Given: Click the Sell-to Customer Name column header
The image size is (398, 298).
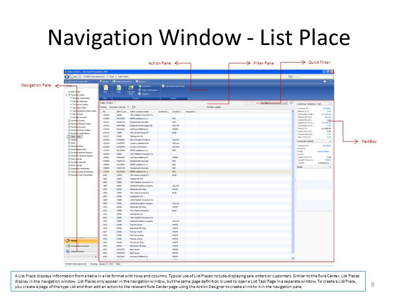Looking at the screenshot, I should [143, 111].
